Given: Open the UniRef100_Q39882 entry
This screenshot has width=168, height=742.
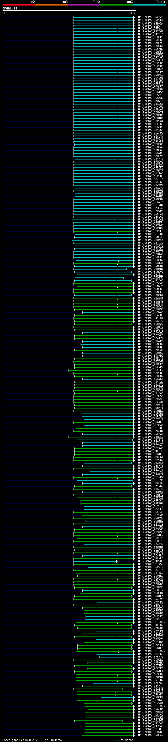Looking at the screenshot, I should tap(150, 89).
